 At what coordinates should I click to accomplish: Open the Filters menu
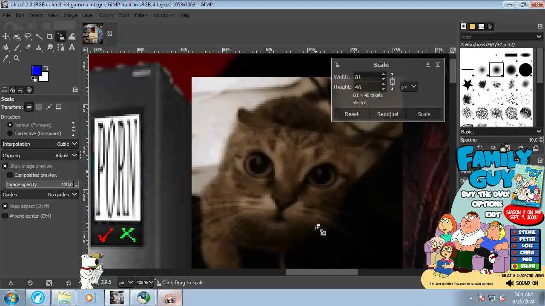pos(142,15)
